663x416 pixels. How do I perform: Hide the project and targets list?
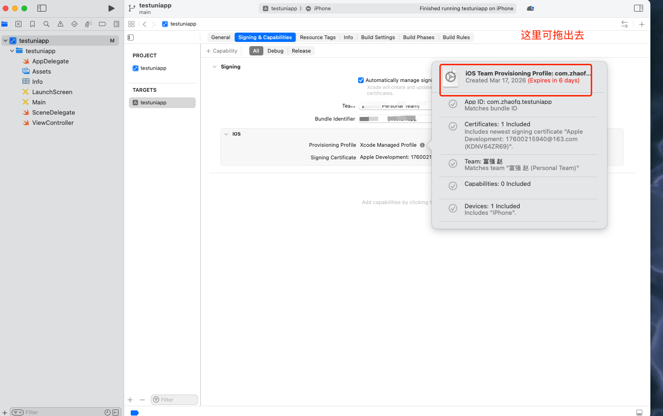tap(131, 37)
